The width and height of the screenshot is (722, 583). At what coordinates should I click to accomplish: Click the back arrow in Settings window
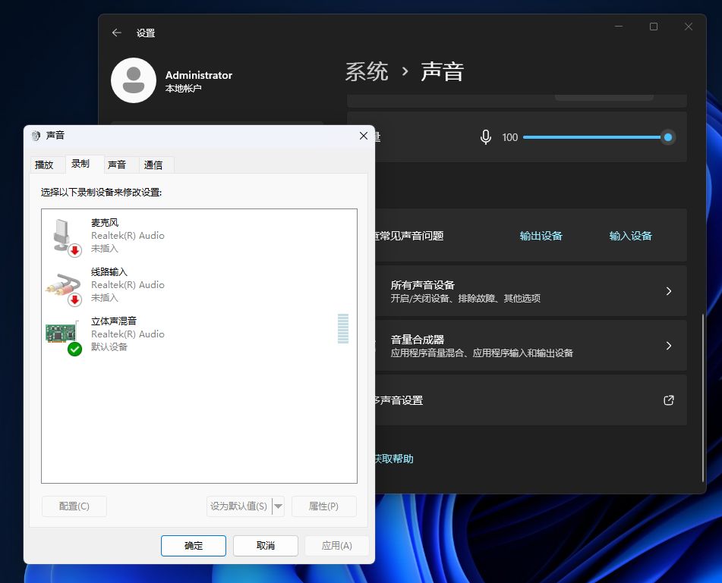pyautogui.click(x=116, y=33)
